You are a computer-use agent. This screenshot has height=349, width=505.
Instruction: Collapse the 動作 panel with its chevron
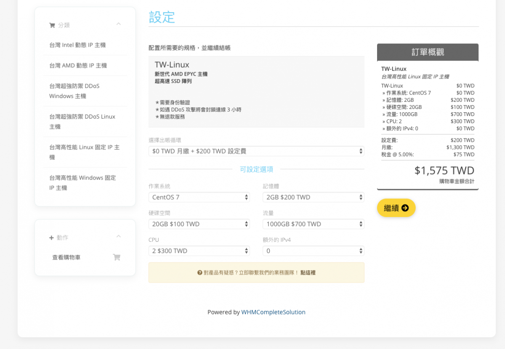coord(119,237)
